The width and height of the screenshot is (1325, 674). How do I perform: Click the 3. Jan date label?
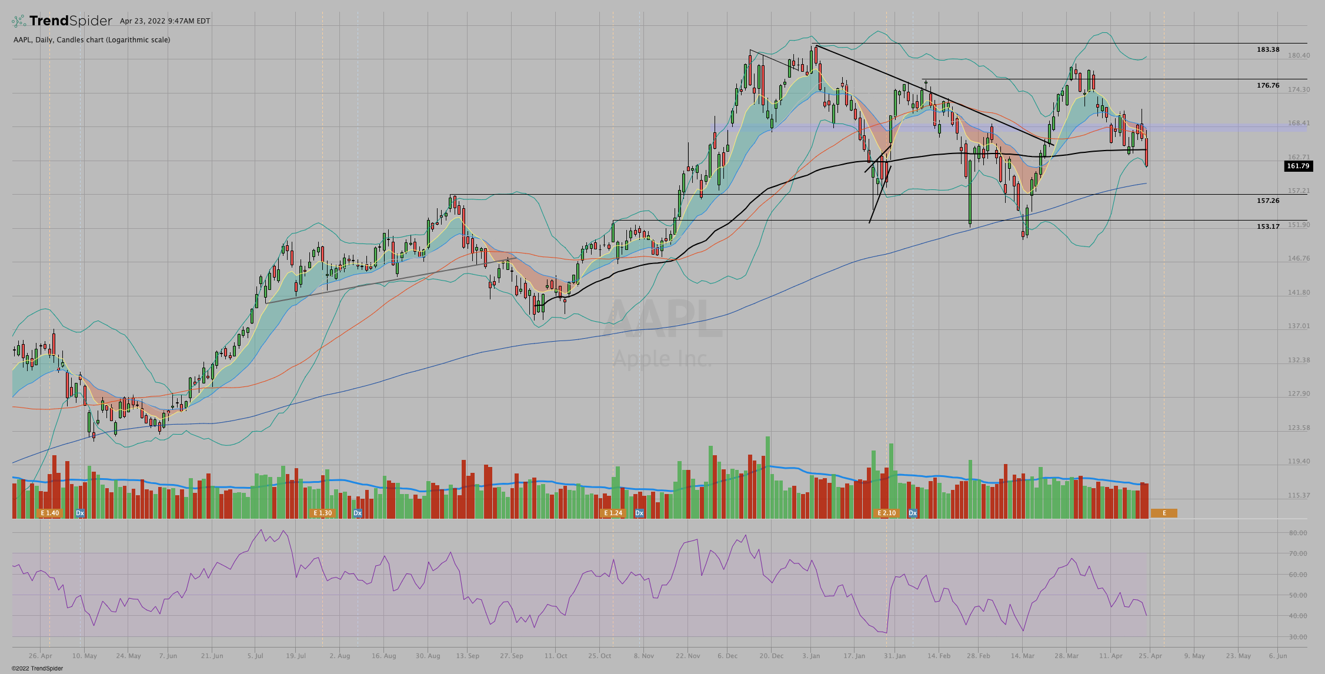[811, 655]
